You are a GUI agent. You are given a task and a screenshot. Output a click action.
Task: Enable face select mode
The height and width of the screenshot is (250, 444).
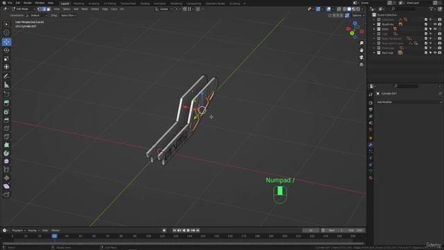49,9
